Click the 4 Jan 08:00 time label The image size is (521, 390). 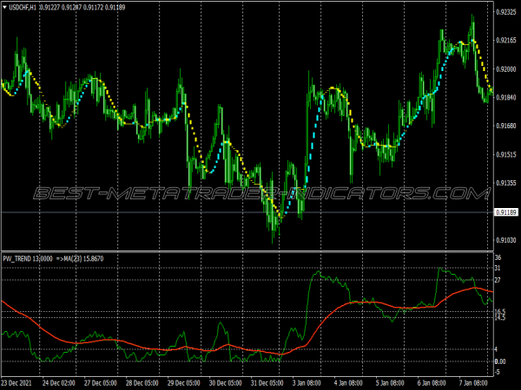(348, 383)
